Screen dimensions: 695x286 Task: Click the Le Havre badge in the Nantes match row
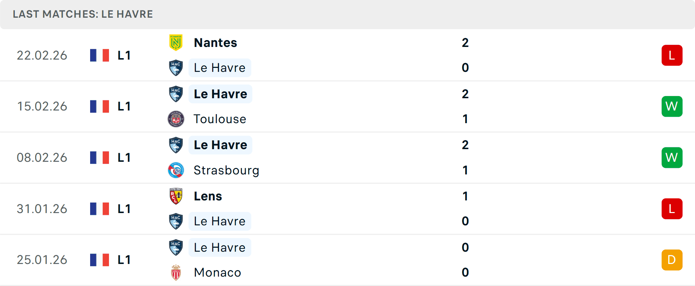coord(176,68)
